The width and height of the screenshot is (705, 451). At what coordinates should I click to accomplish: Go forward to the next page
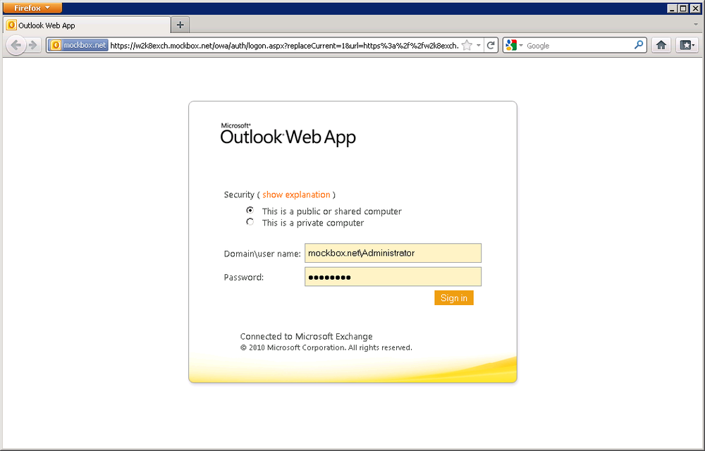[x=33, y=45]
